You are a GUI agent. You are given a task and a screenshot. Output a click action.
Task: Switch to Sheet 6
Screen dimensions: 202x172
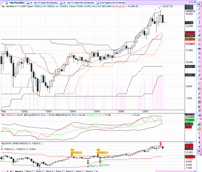pos(69,171)
